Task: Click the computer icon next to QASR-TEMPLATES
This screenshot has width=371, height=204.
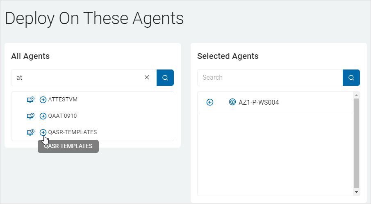Action: (30, 132)
